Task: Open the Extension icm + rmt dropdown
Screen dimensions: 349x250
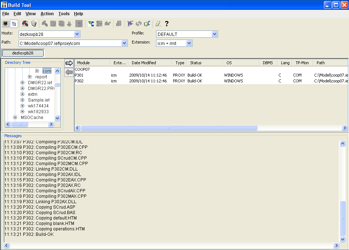Action: (x=189, y=43)
